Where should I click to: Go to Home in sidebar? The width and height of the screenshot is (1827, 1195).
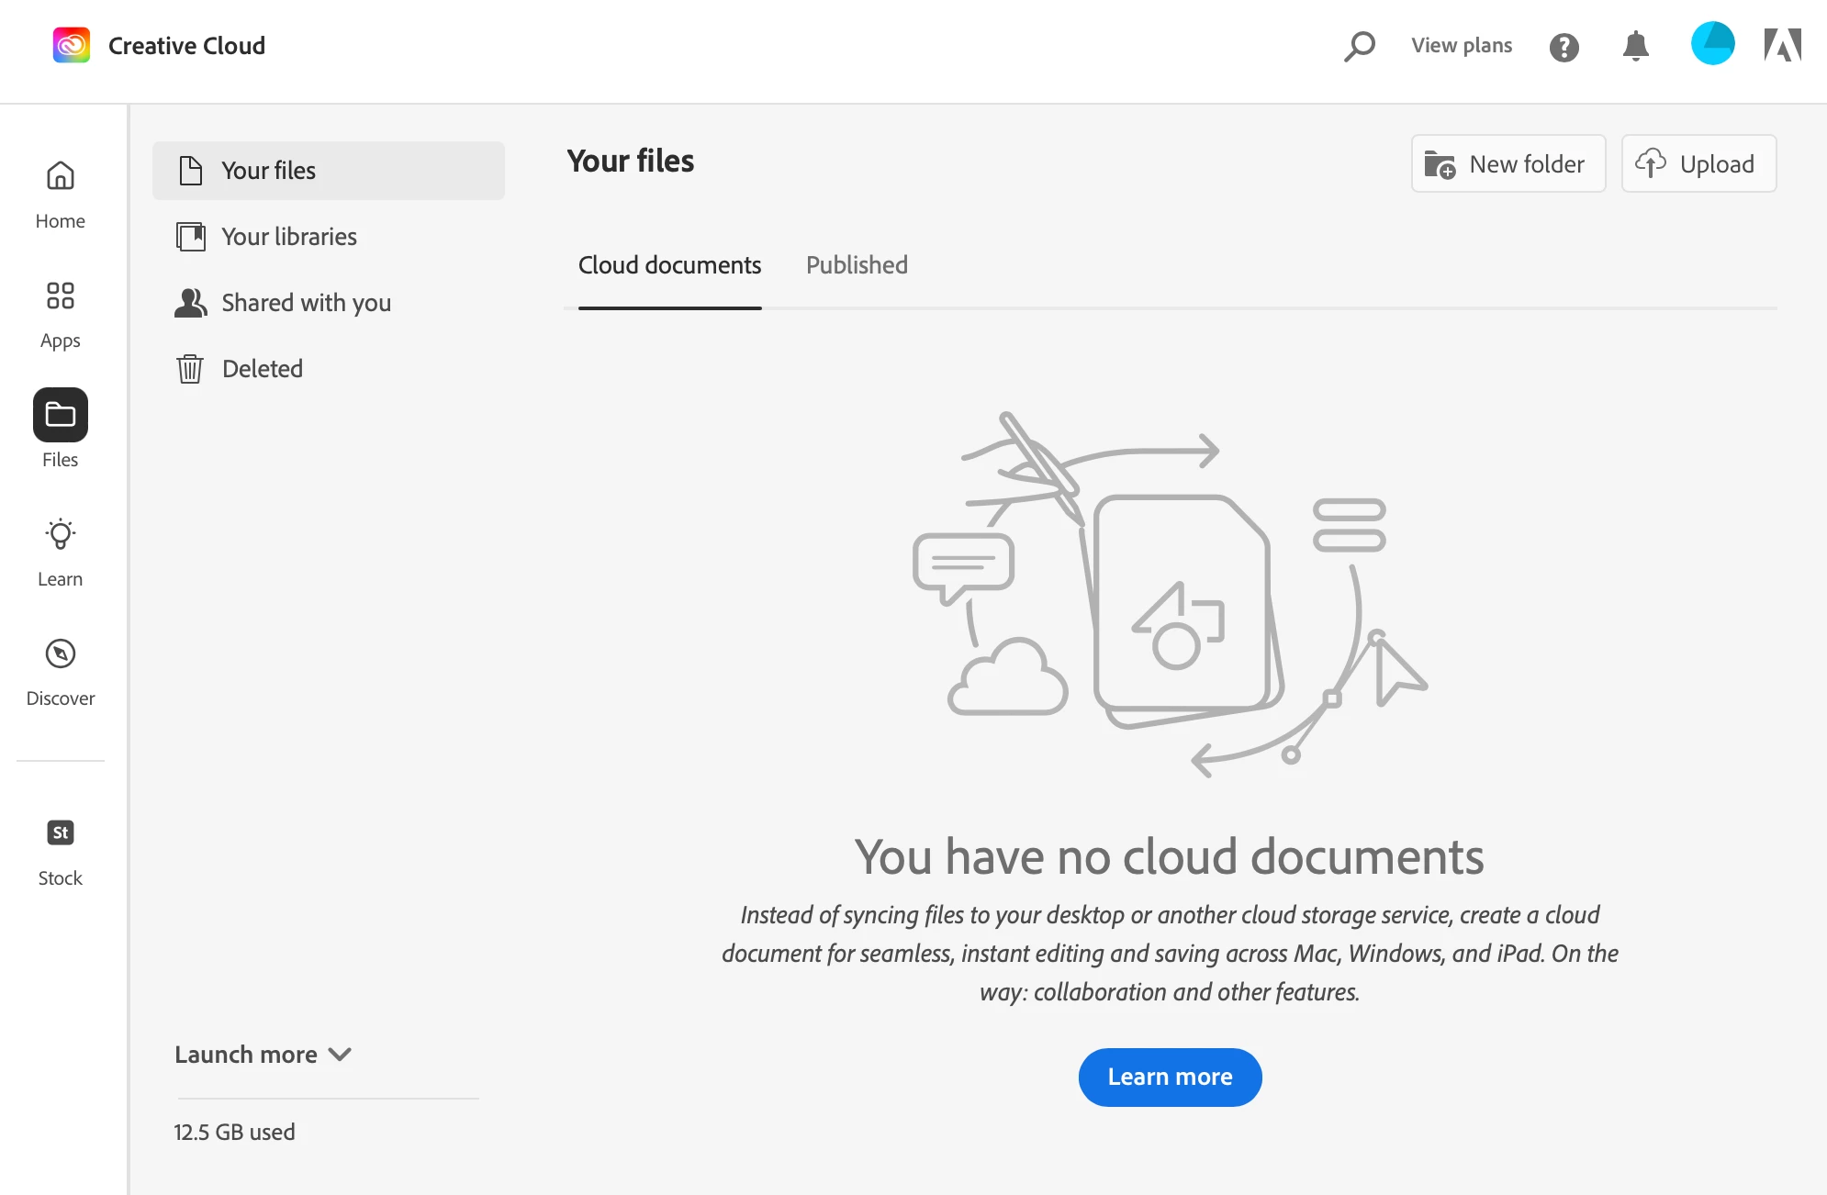[60, 195]
